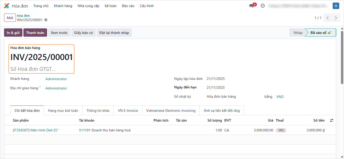Open the VN E-Invoice tab
This screenshot has width=344, height=159.
[128, 111]
